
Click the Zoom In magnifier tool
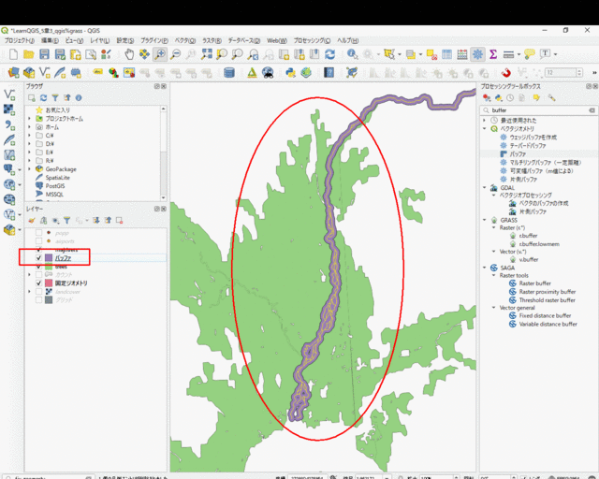coord(160,55)
